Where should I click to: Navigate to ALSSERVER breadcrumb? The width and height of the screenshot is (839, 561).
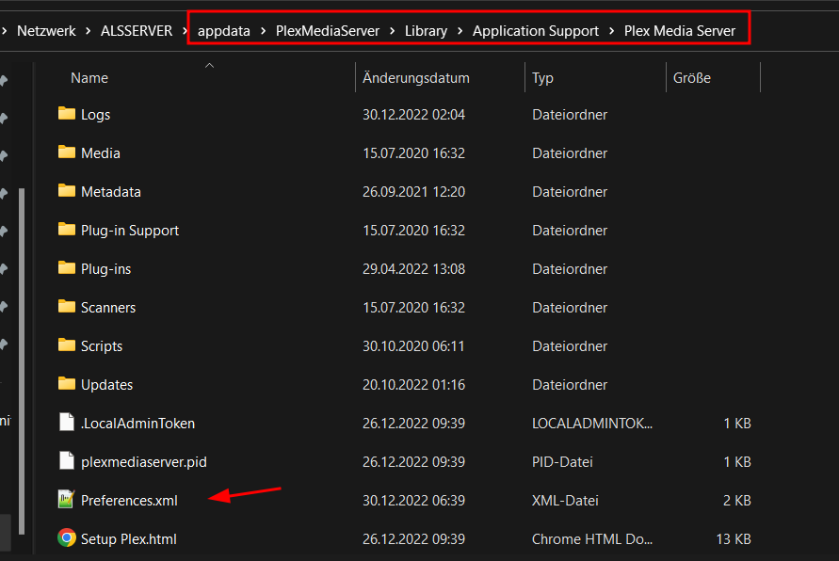(137, 31)
